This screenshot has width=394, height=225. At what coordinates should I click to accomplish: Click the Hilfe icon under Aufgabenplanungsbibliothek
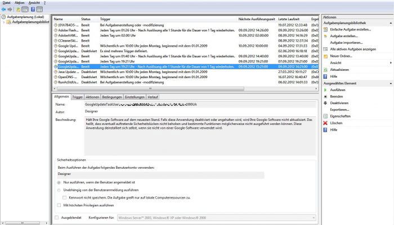pyautogui.click(x=325, y=76)
